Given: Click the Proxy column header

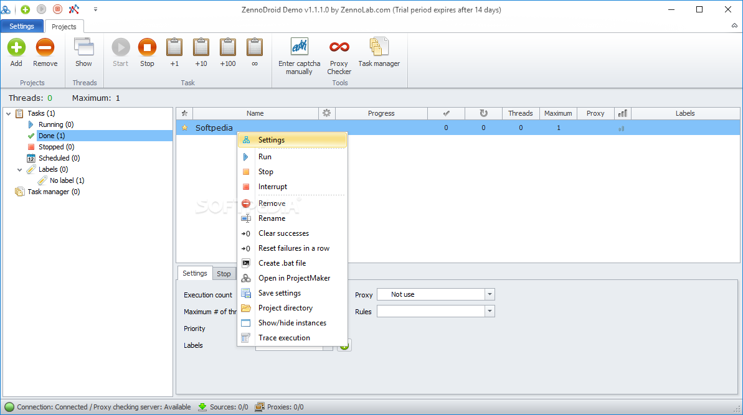Looking at the screenshot, I should pos(595,114).
